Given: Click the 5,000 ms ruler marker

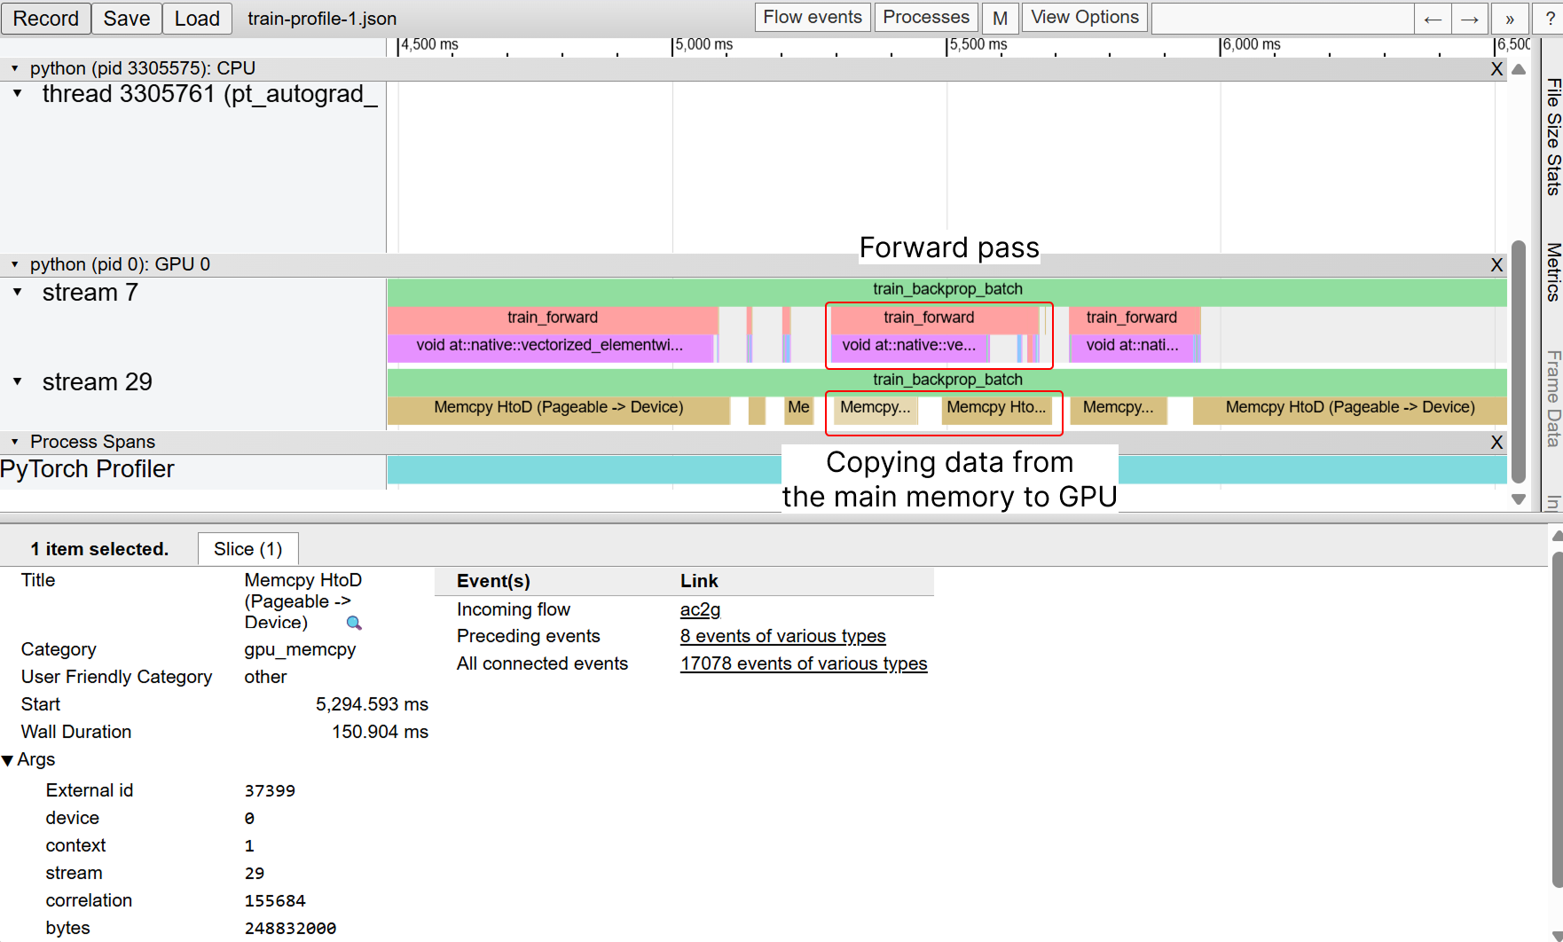Looking at the screenshot, I should coord(703,44).
